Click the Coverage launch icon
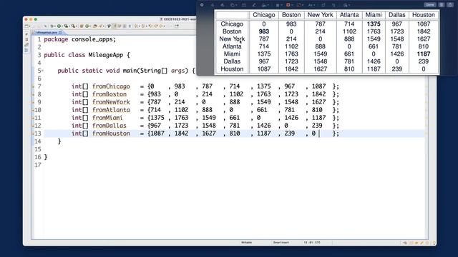Viewport: 458px width, 257px height. (x=66, y=26)
